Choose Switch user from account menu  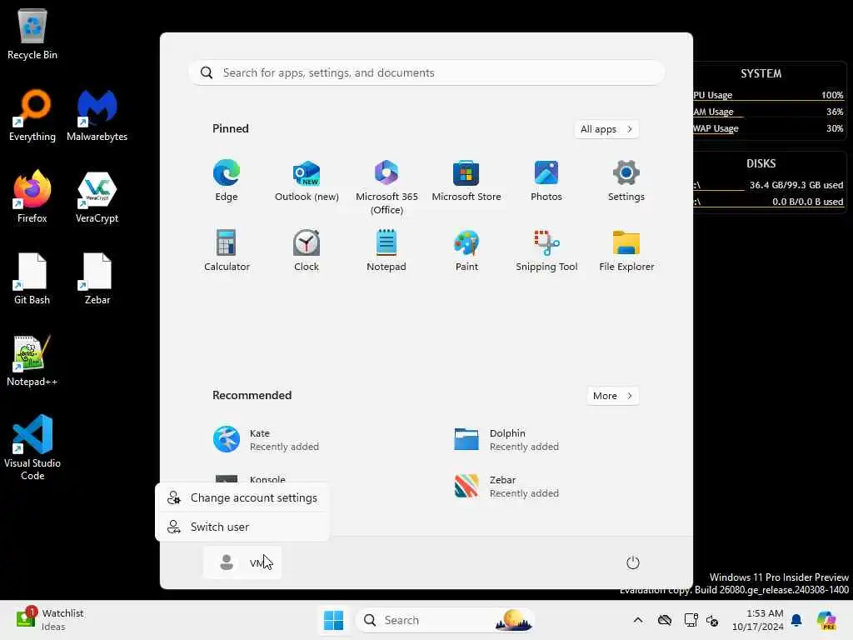(242, 527)
